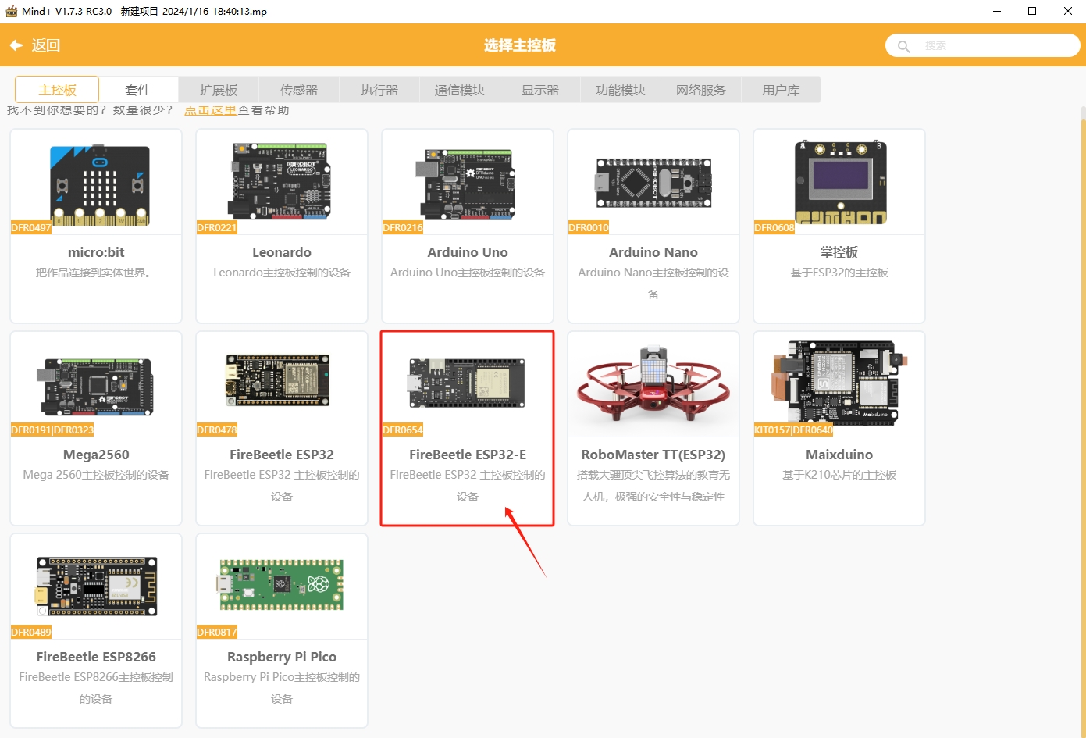The height and width of the screenshot is (738, 1086).
Task: Open the 扩展板 tab
Action: 219,90
